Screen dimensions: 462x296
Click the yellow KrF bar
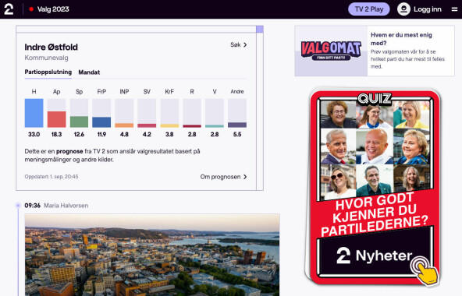[169, 126]
